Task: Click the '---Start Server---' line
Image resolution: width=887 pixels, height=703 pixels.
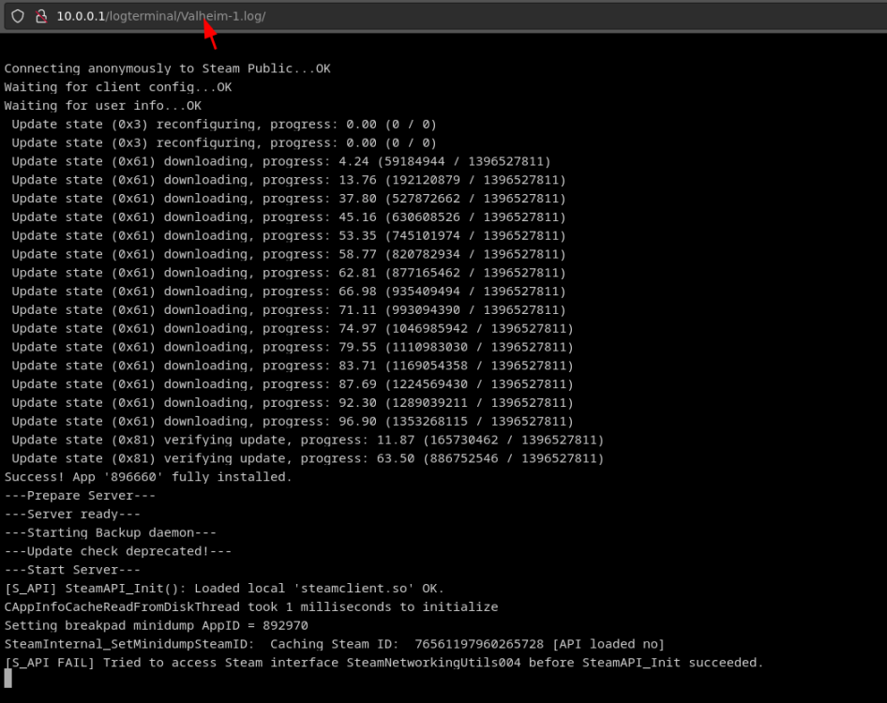Action: click(x=72, y=570)
